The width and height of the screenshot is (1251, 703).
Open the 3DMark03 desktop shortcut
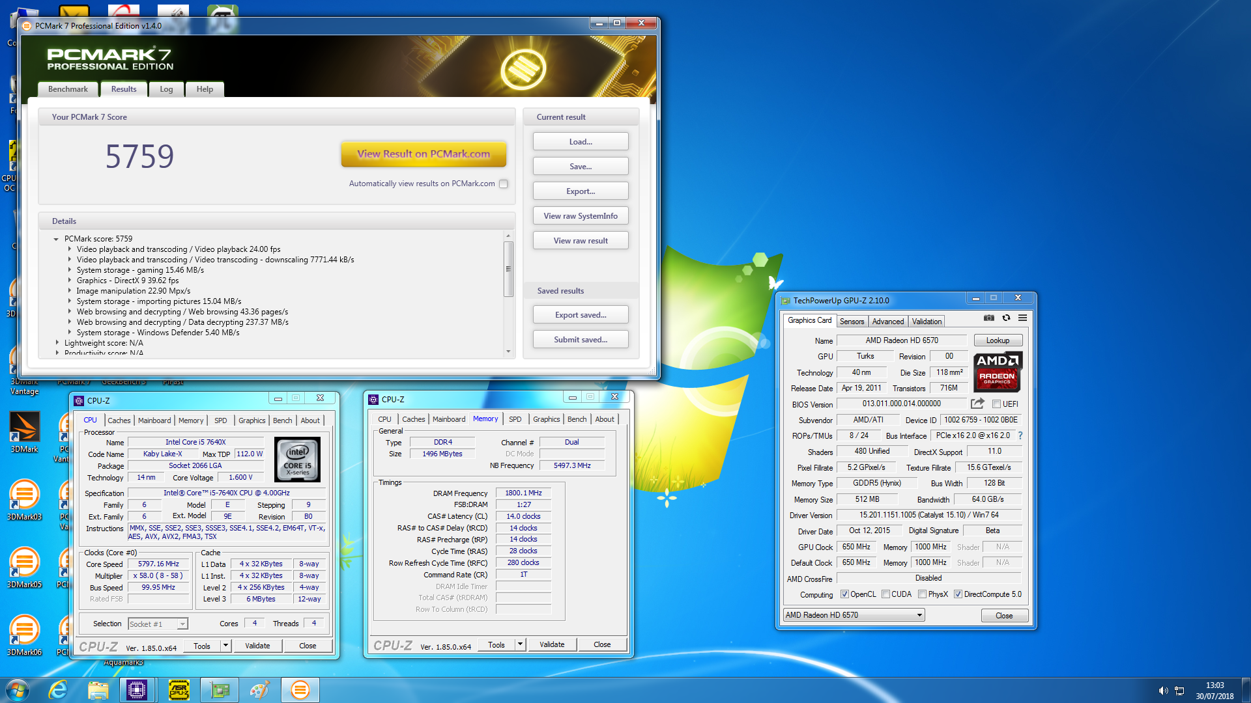pos(24,500)
